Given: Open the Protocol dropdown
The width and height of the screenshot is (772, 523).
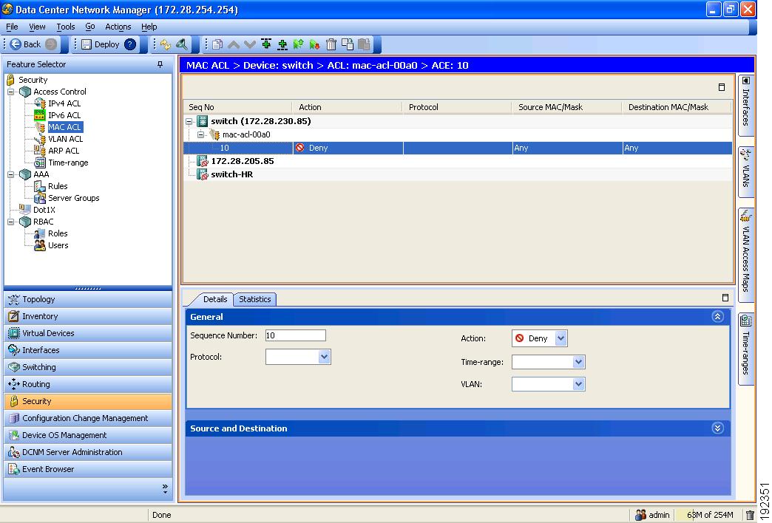Looking at the screenshot, I should click(324, 356).
